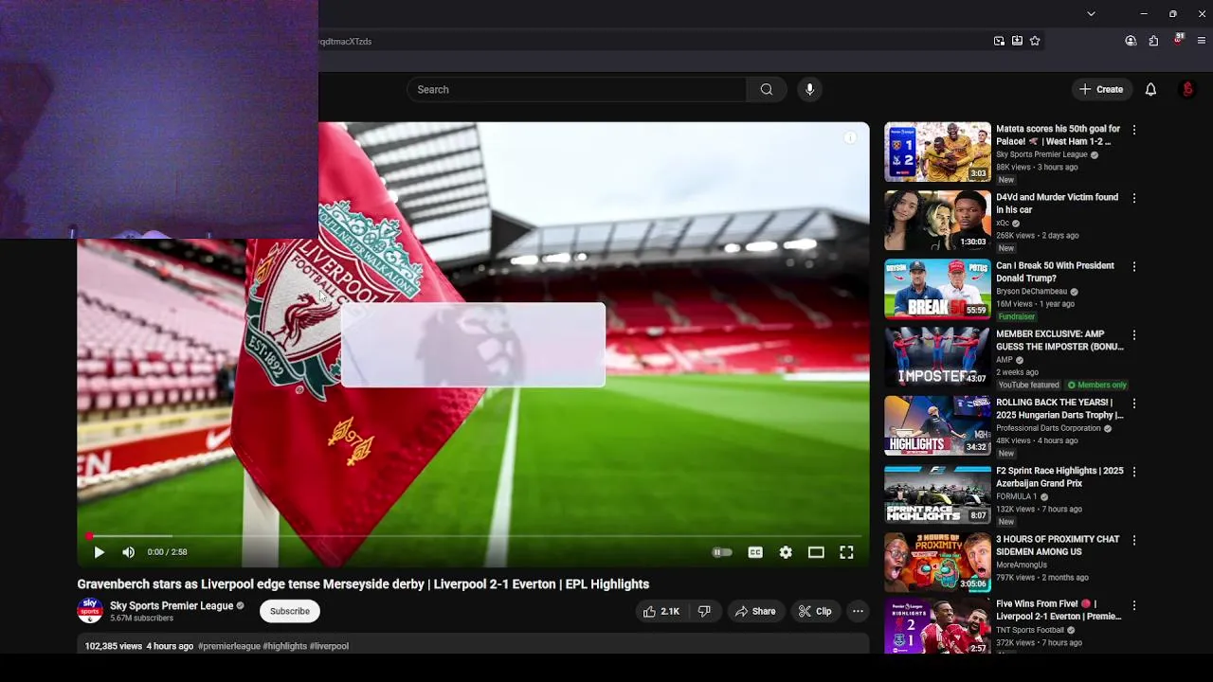Enter fullscreen video mode
The image size is (1213, 682).
[846, 552]
